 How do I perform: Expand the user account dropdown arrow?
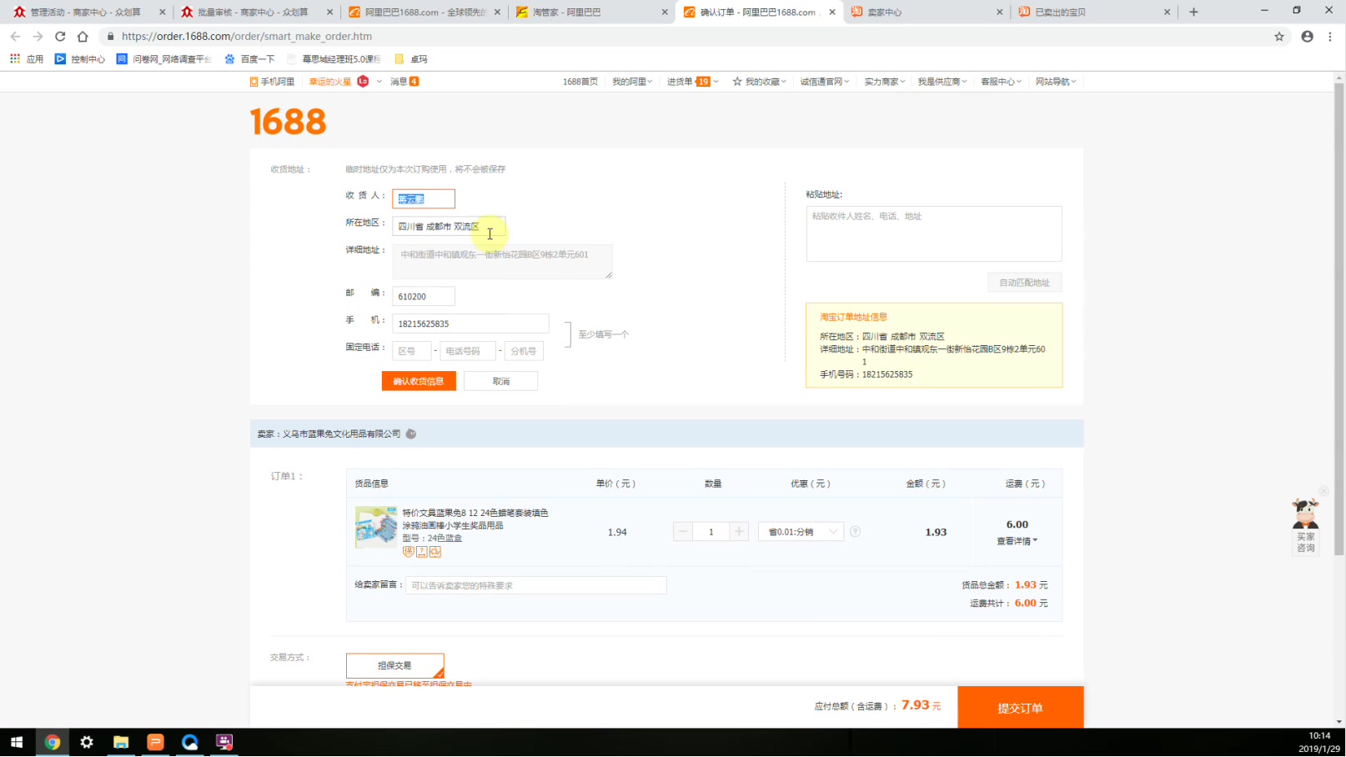379,82
